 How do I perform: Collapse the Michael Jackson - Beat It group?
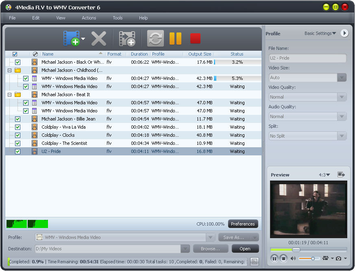coord(9,95)
